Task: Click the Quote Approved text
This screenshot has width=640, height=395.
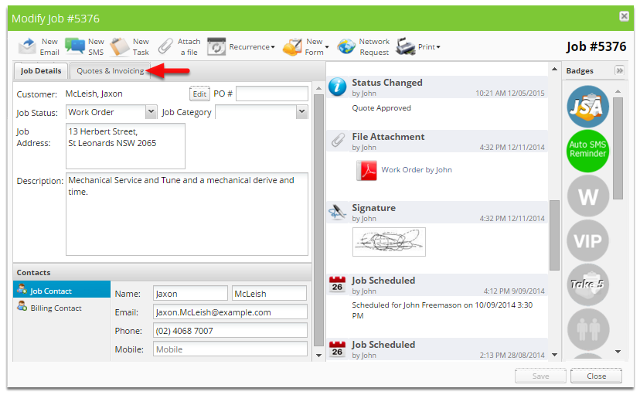Action: coord(381,108)
